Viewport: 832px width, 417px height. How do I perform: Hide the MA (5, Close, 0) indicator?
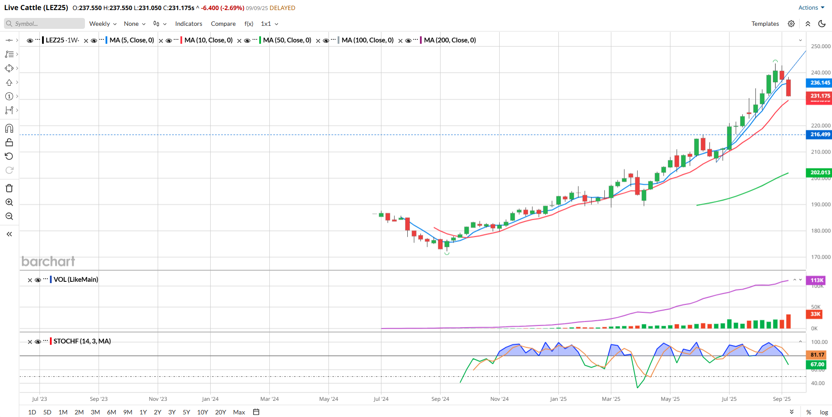coord(94,41)
